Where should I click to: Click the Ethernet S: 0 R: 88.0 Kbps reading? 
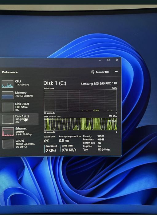[24, 134]
